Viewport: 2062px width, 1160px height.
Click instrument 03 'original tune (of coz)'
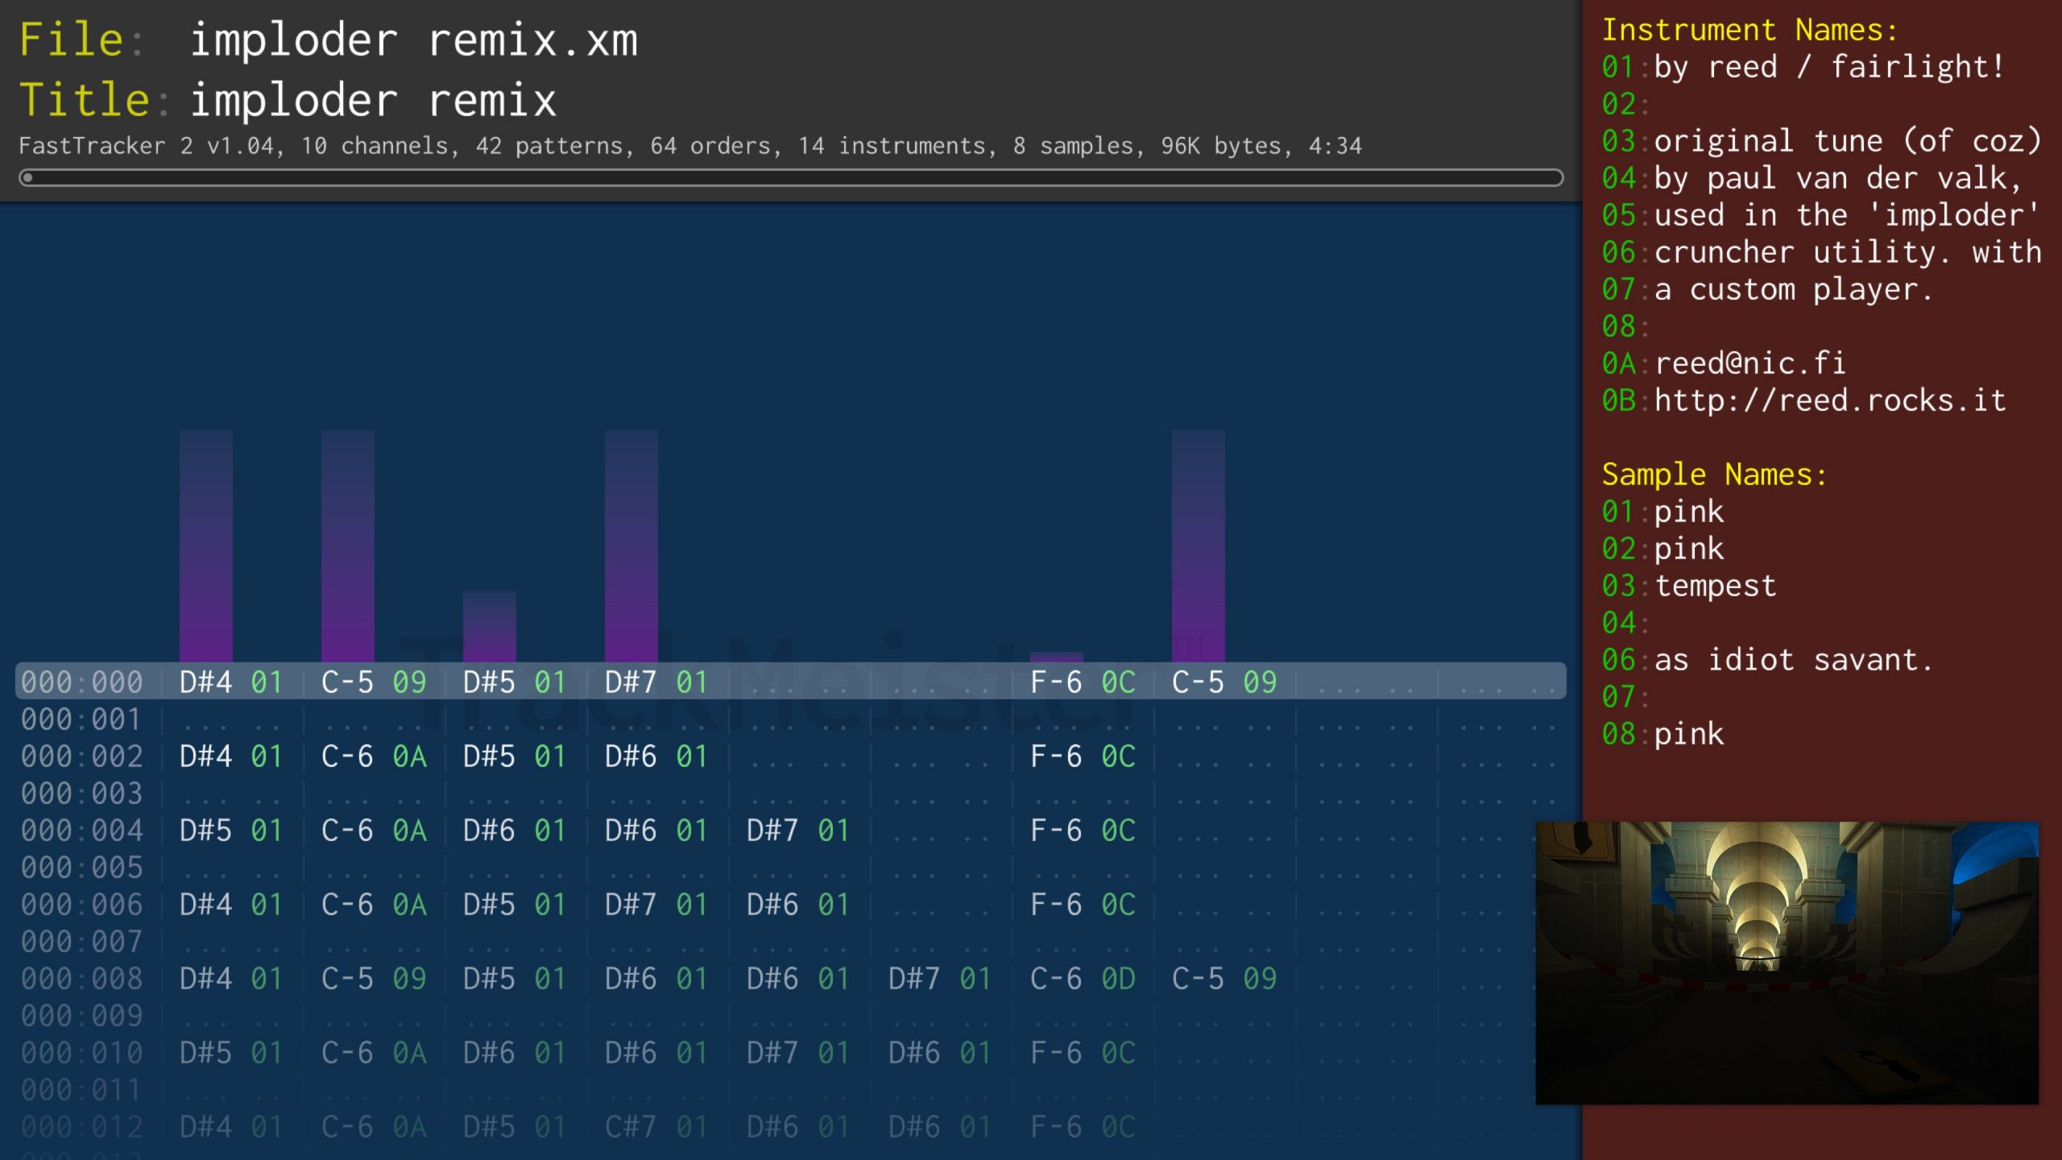(x=1846, y=141)
